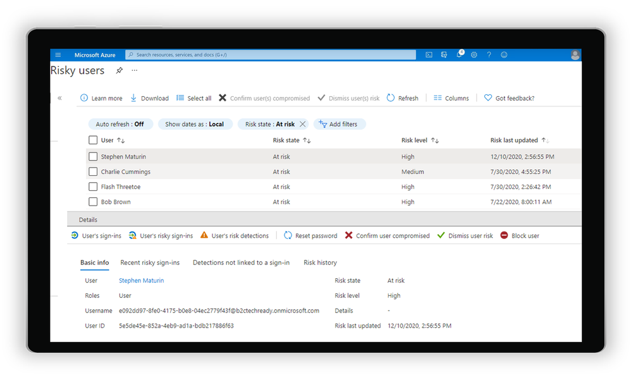Remove the Risk state filter with X
The height and width of the screenshot is (375, 631).
tap(303, 124)
